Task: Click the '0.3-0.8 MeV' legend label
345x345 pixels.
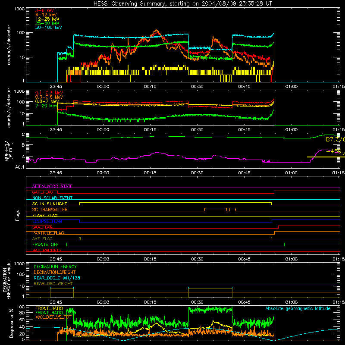Action: pos(49,97)
